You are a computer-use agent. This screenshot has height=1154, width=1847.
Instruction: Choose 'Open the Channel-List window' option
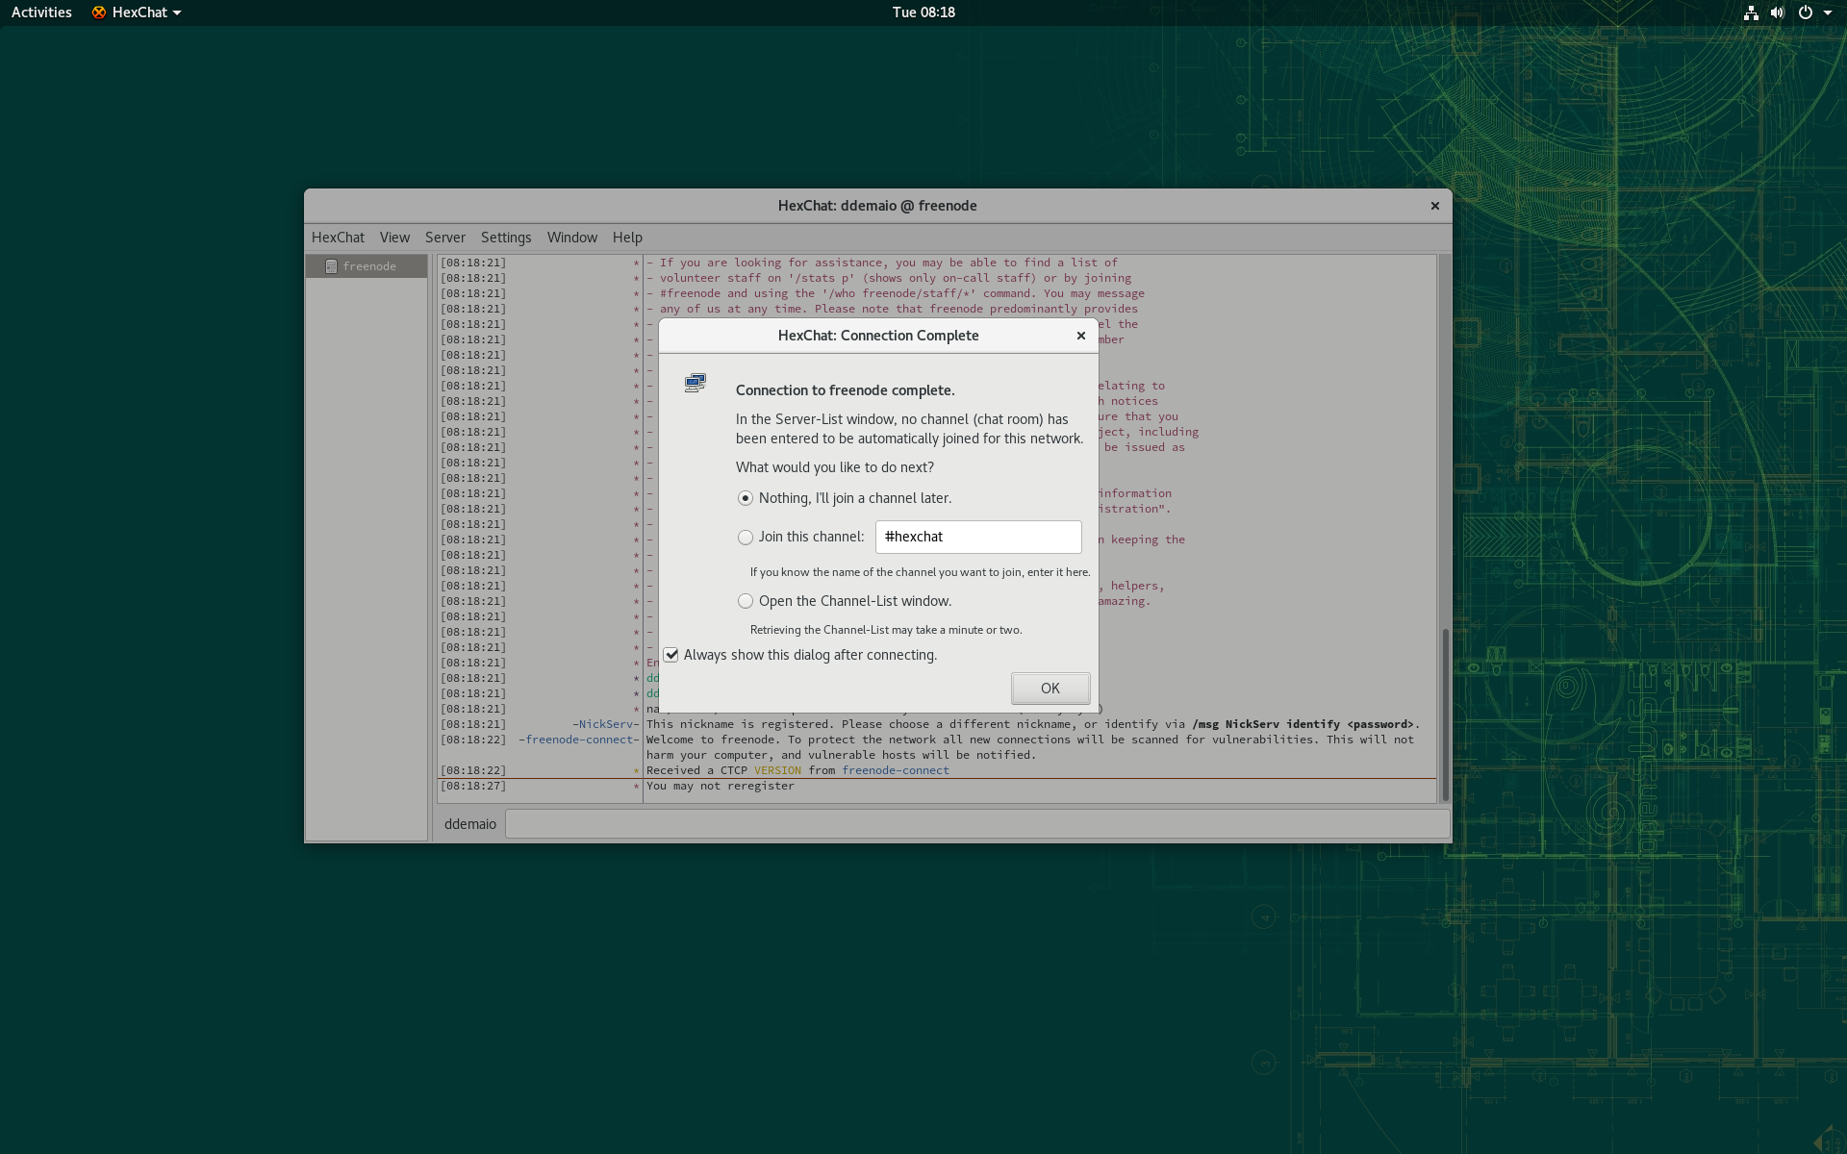click(746, 601)
